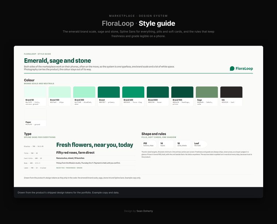Click the 'Label · 700 · tracked' type spec
The image size is (277, 224).
(x=35, y=168)
